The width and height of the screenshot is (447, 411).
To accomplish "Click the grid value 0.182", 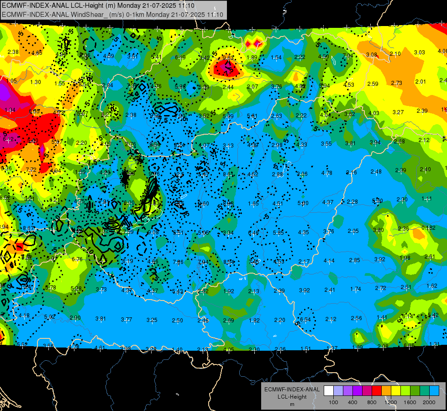I will 428,227.
